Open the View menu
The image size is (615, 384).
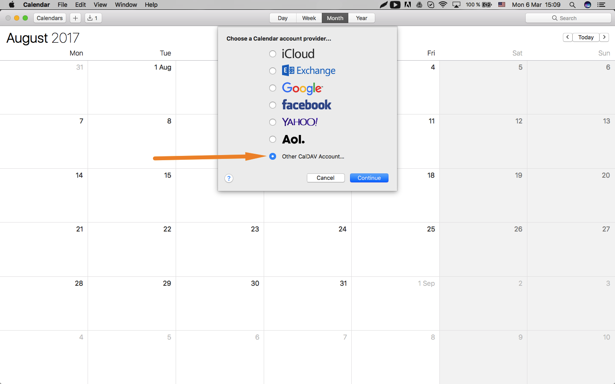click(x=100, y=5)
